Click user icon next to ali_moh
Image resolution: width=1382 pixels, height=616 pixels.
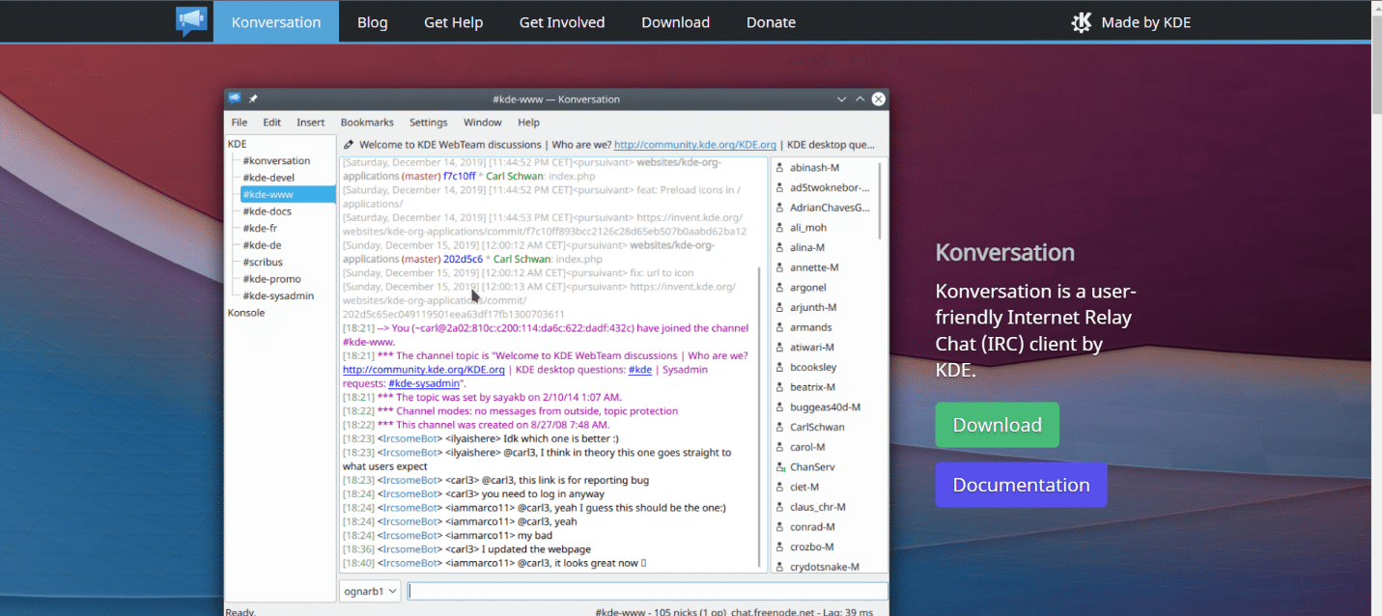pyautogui.click(x=779, y=228)
